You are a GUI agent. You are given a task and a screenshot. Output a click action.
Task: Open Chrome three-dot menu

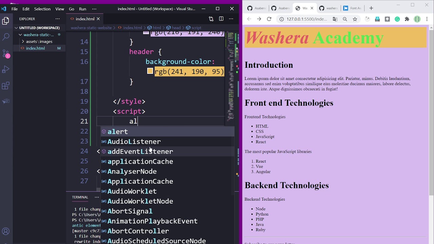427,19
